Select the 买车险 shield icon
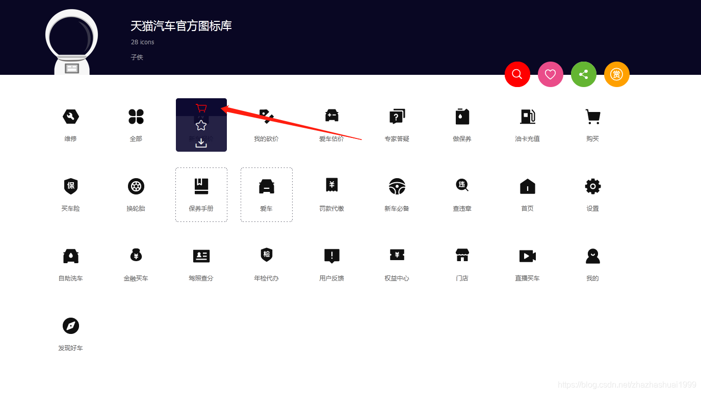 click(71, 186)
